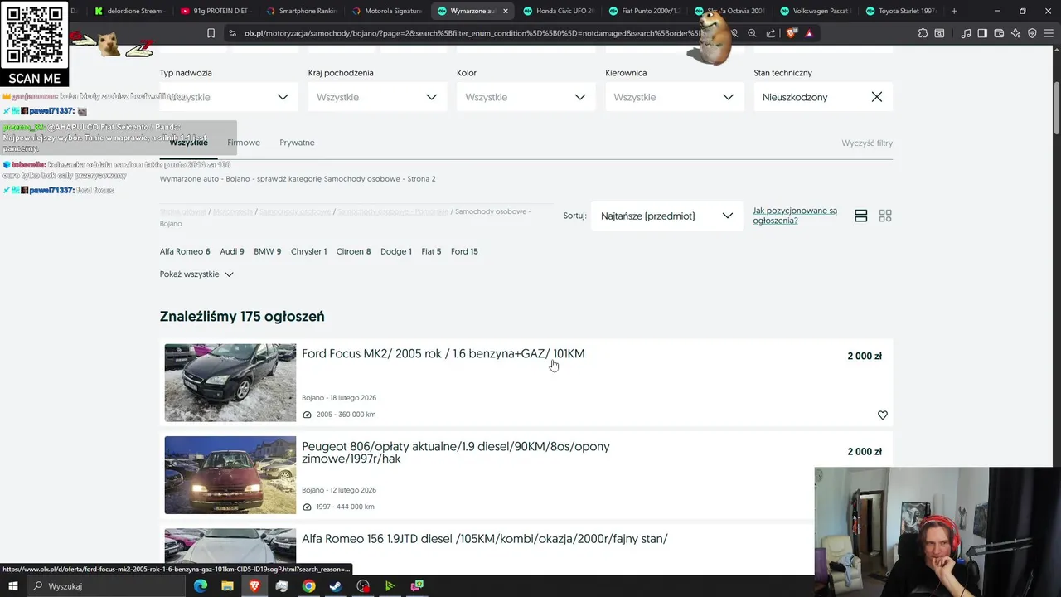Filter by Ford 15 brand
Viewport: 1061px width, 597px height.
[x=464, y=251]
